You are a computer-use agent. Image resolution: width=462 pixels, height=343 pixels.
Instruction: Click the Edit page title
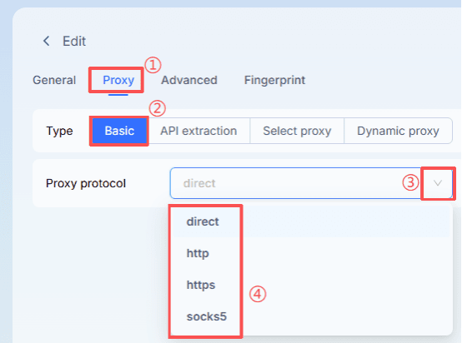(74, 41)
